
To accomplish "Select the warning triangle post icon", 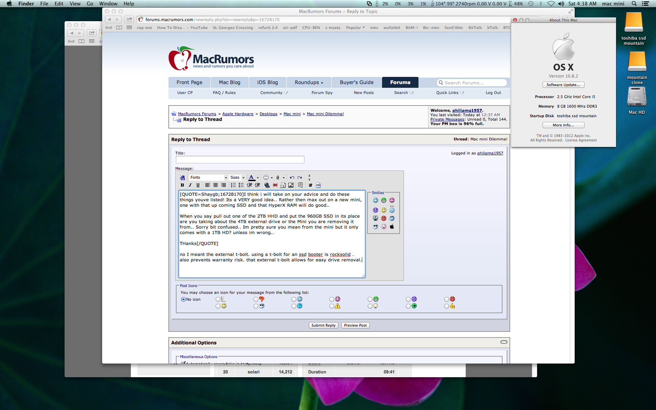I will tap(332, 306).
